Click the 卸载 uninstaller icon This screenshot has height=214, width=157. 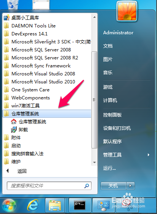[x=14, y=129]
